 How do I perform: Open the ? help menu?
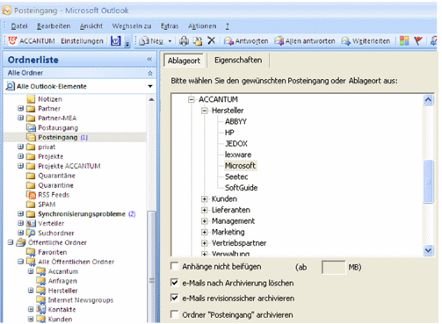click(228, 26)
